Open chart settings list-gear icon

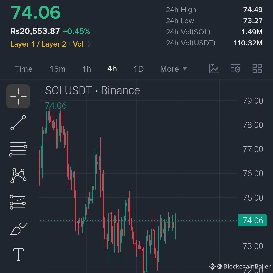click(x=236, y=69)
